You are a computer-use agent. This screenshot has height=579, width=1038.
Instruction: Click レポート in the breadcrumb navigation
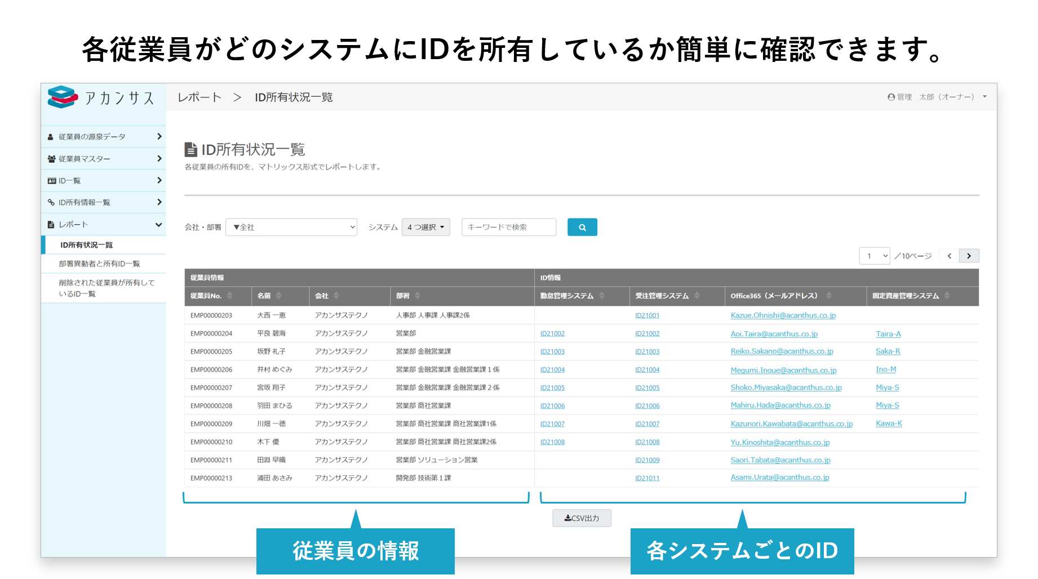(199, 97)
